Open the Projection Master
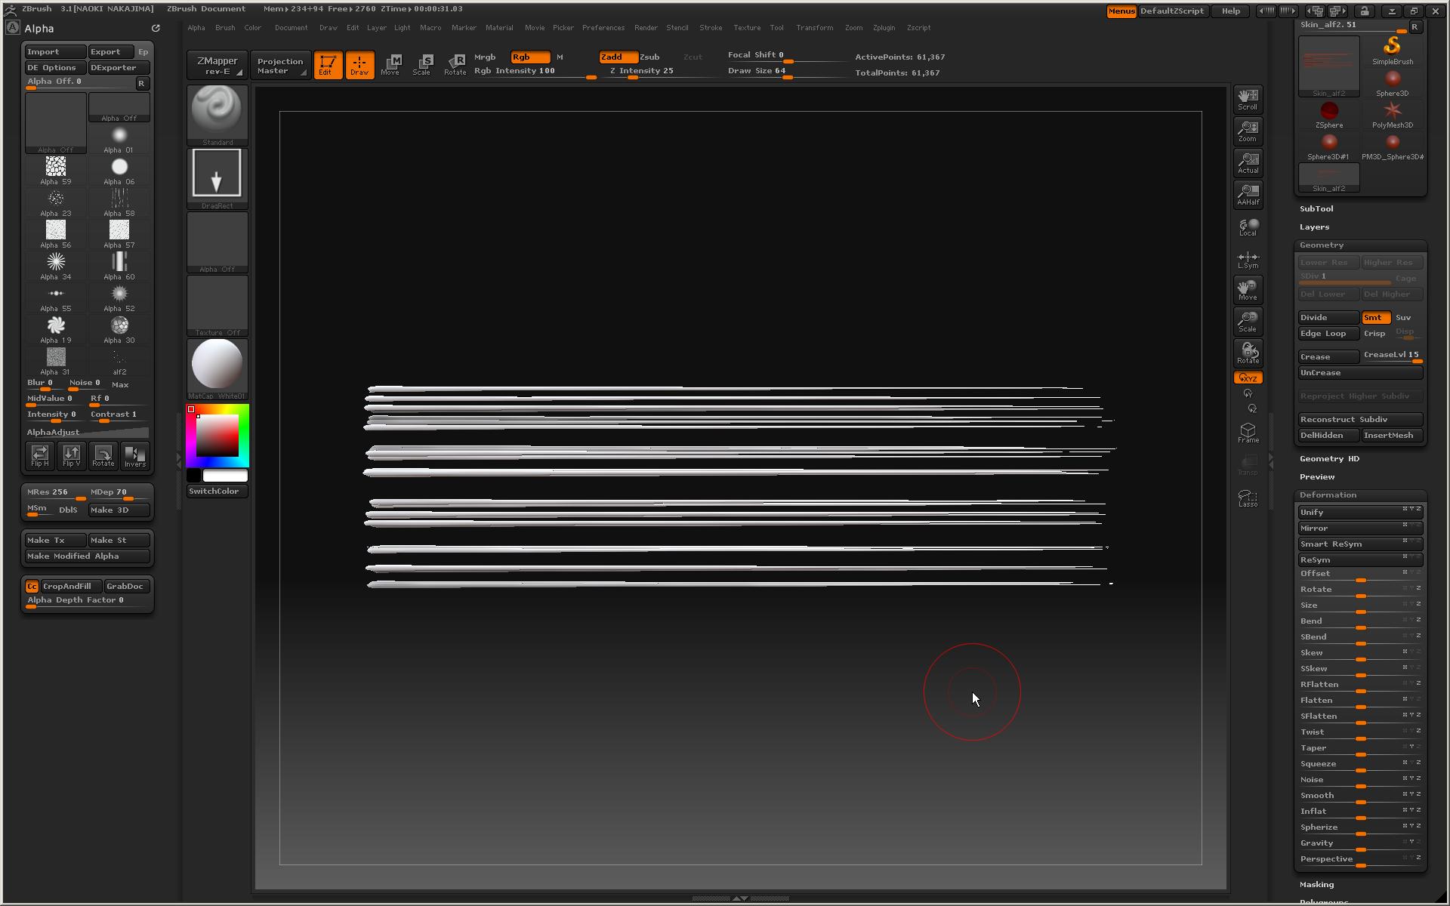1450x906 pixels. tap(280, 66)
